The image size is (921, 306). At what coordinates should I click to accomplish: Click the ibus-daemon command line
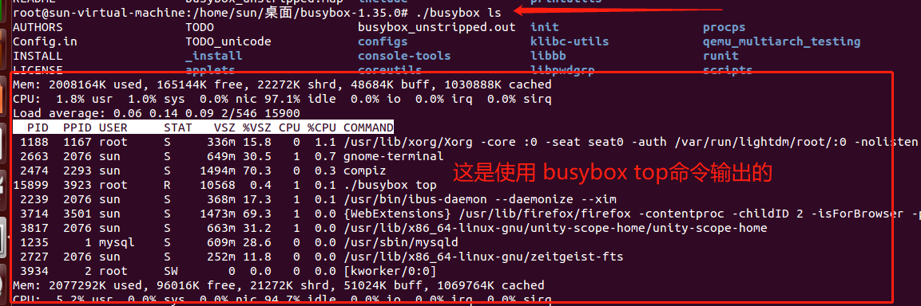coord(480,199)
